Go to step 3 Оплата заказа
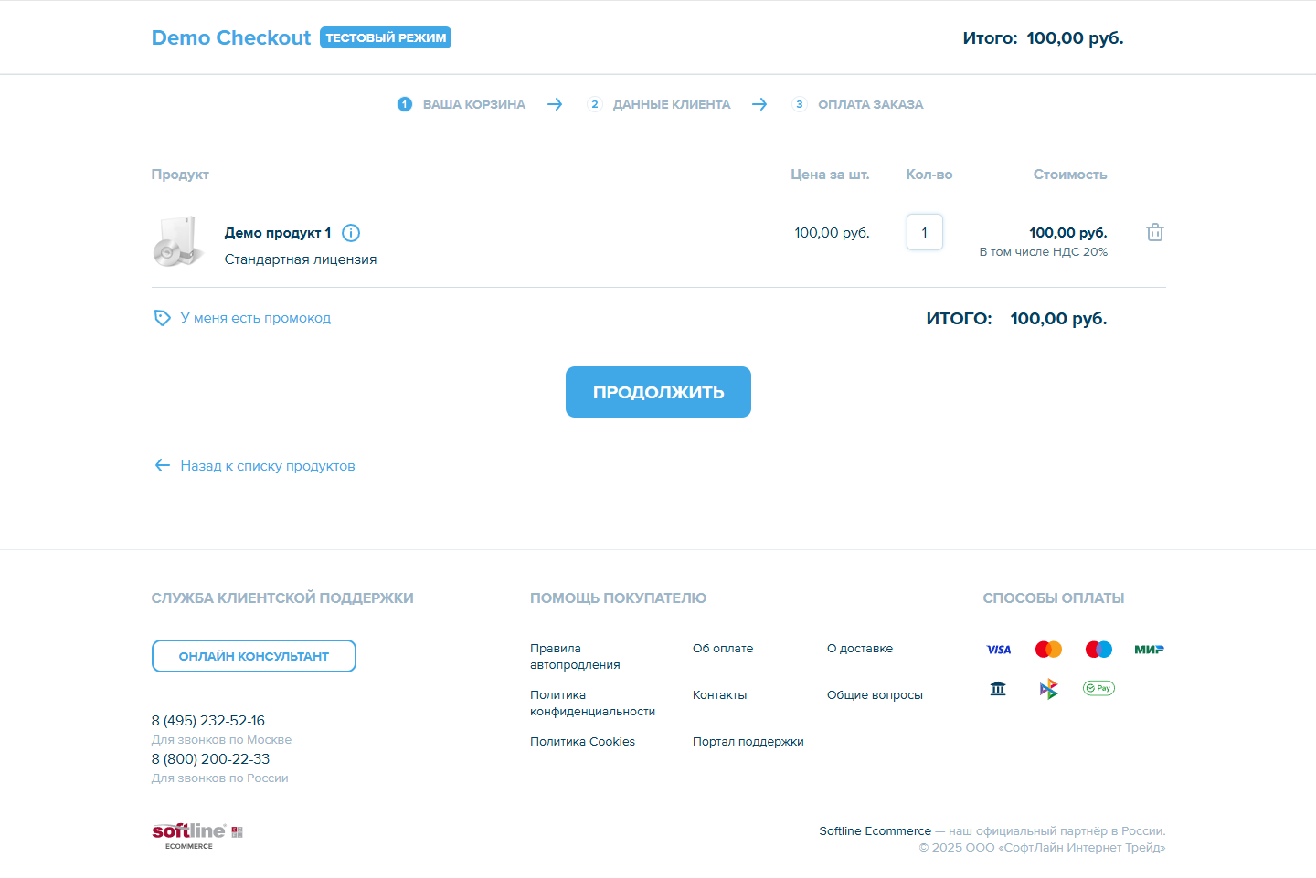This screenshot has width=1316, height=878. pos(858,105)
